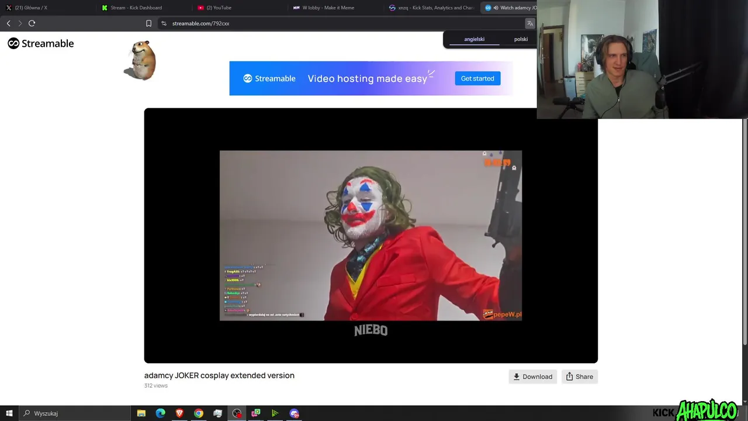748x421 pixels.
Task: Bookmark this page with the bookmark icon
Action: 148,23
